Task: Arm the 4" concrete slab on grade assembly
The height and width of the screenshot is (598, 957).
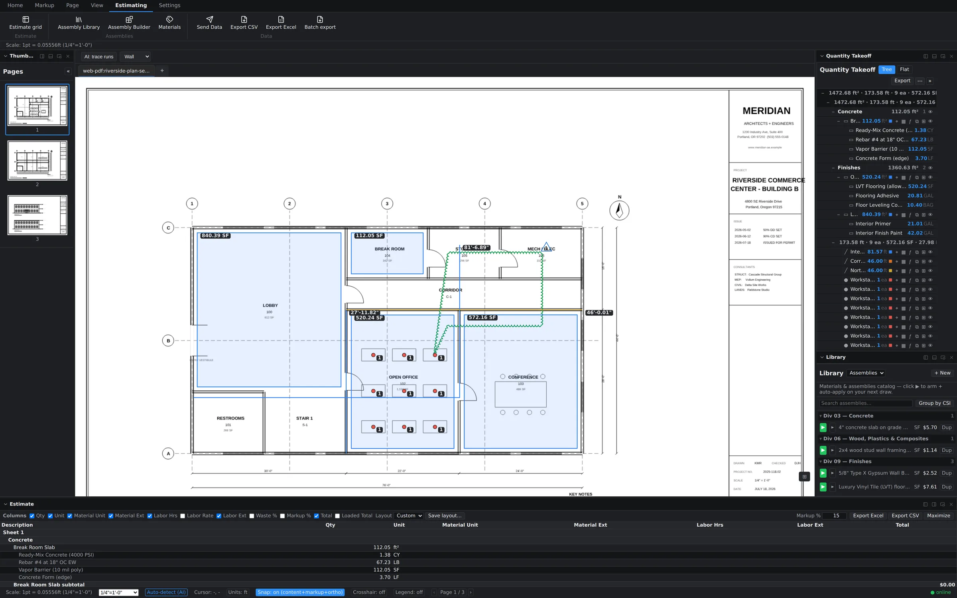Action: 823,427
